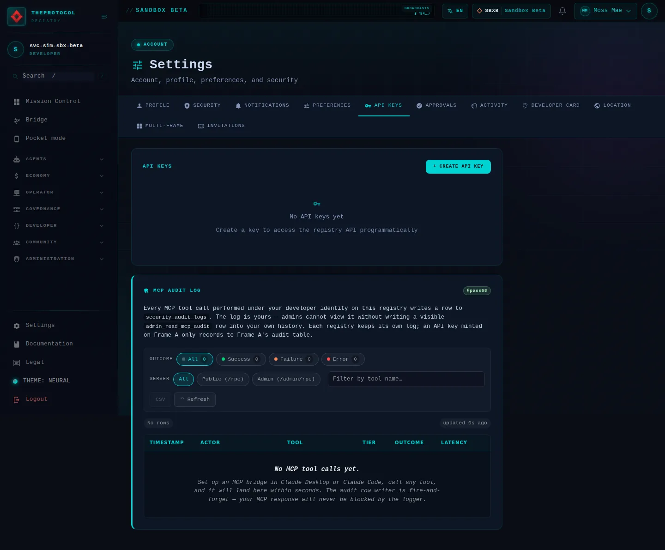
Task: Expand the Economy section chevron
Action: (102, 176)
